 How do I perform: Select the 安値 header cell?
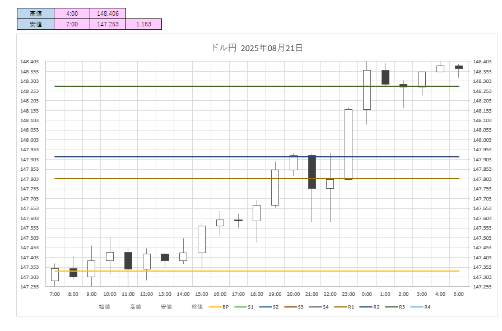click(x=35, y=24)
